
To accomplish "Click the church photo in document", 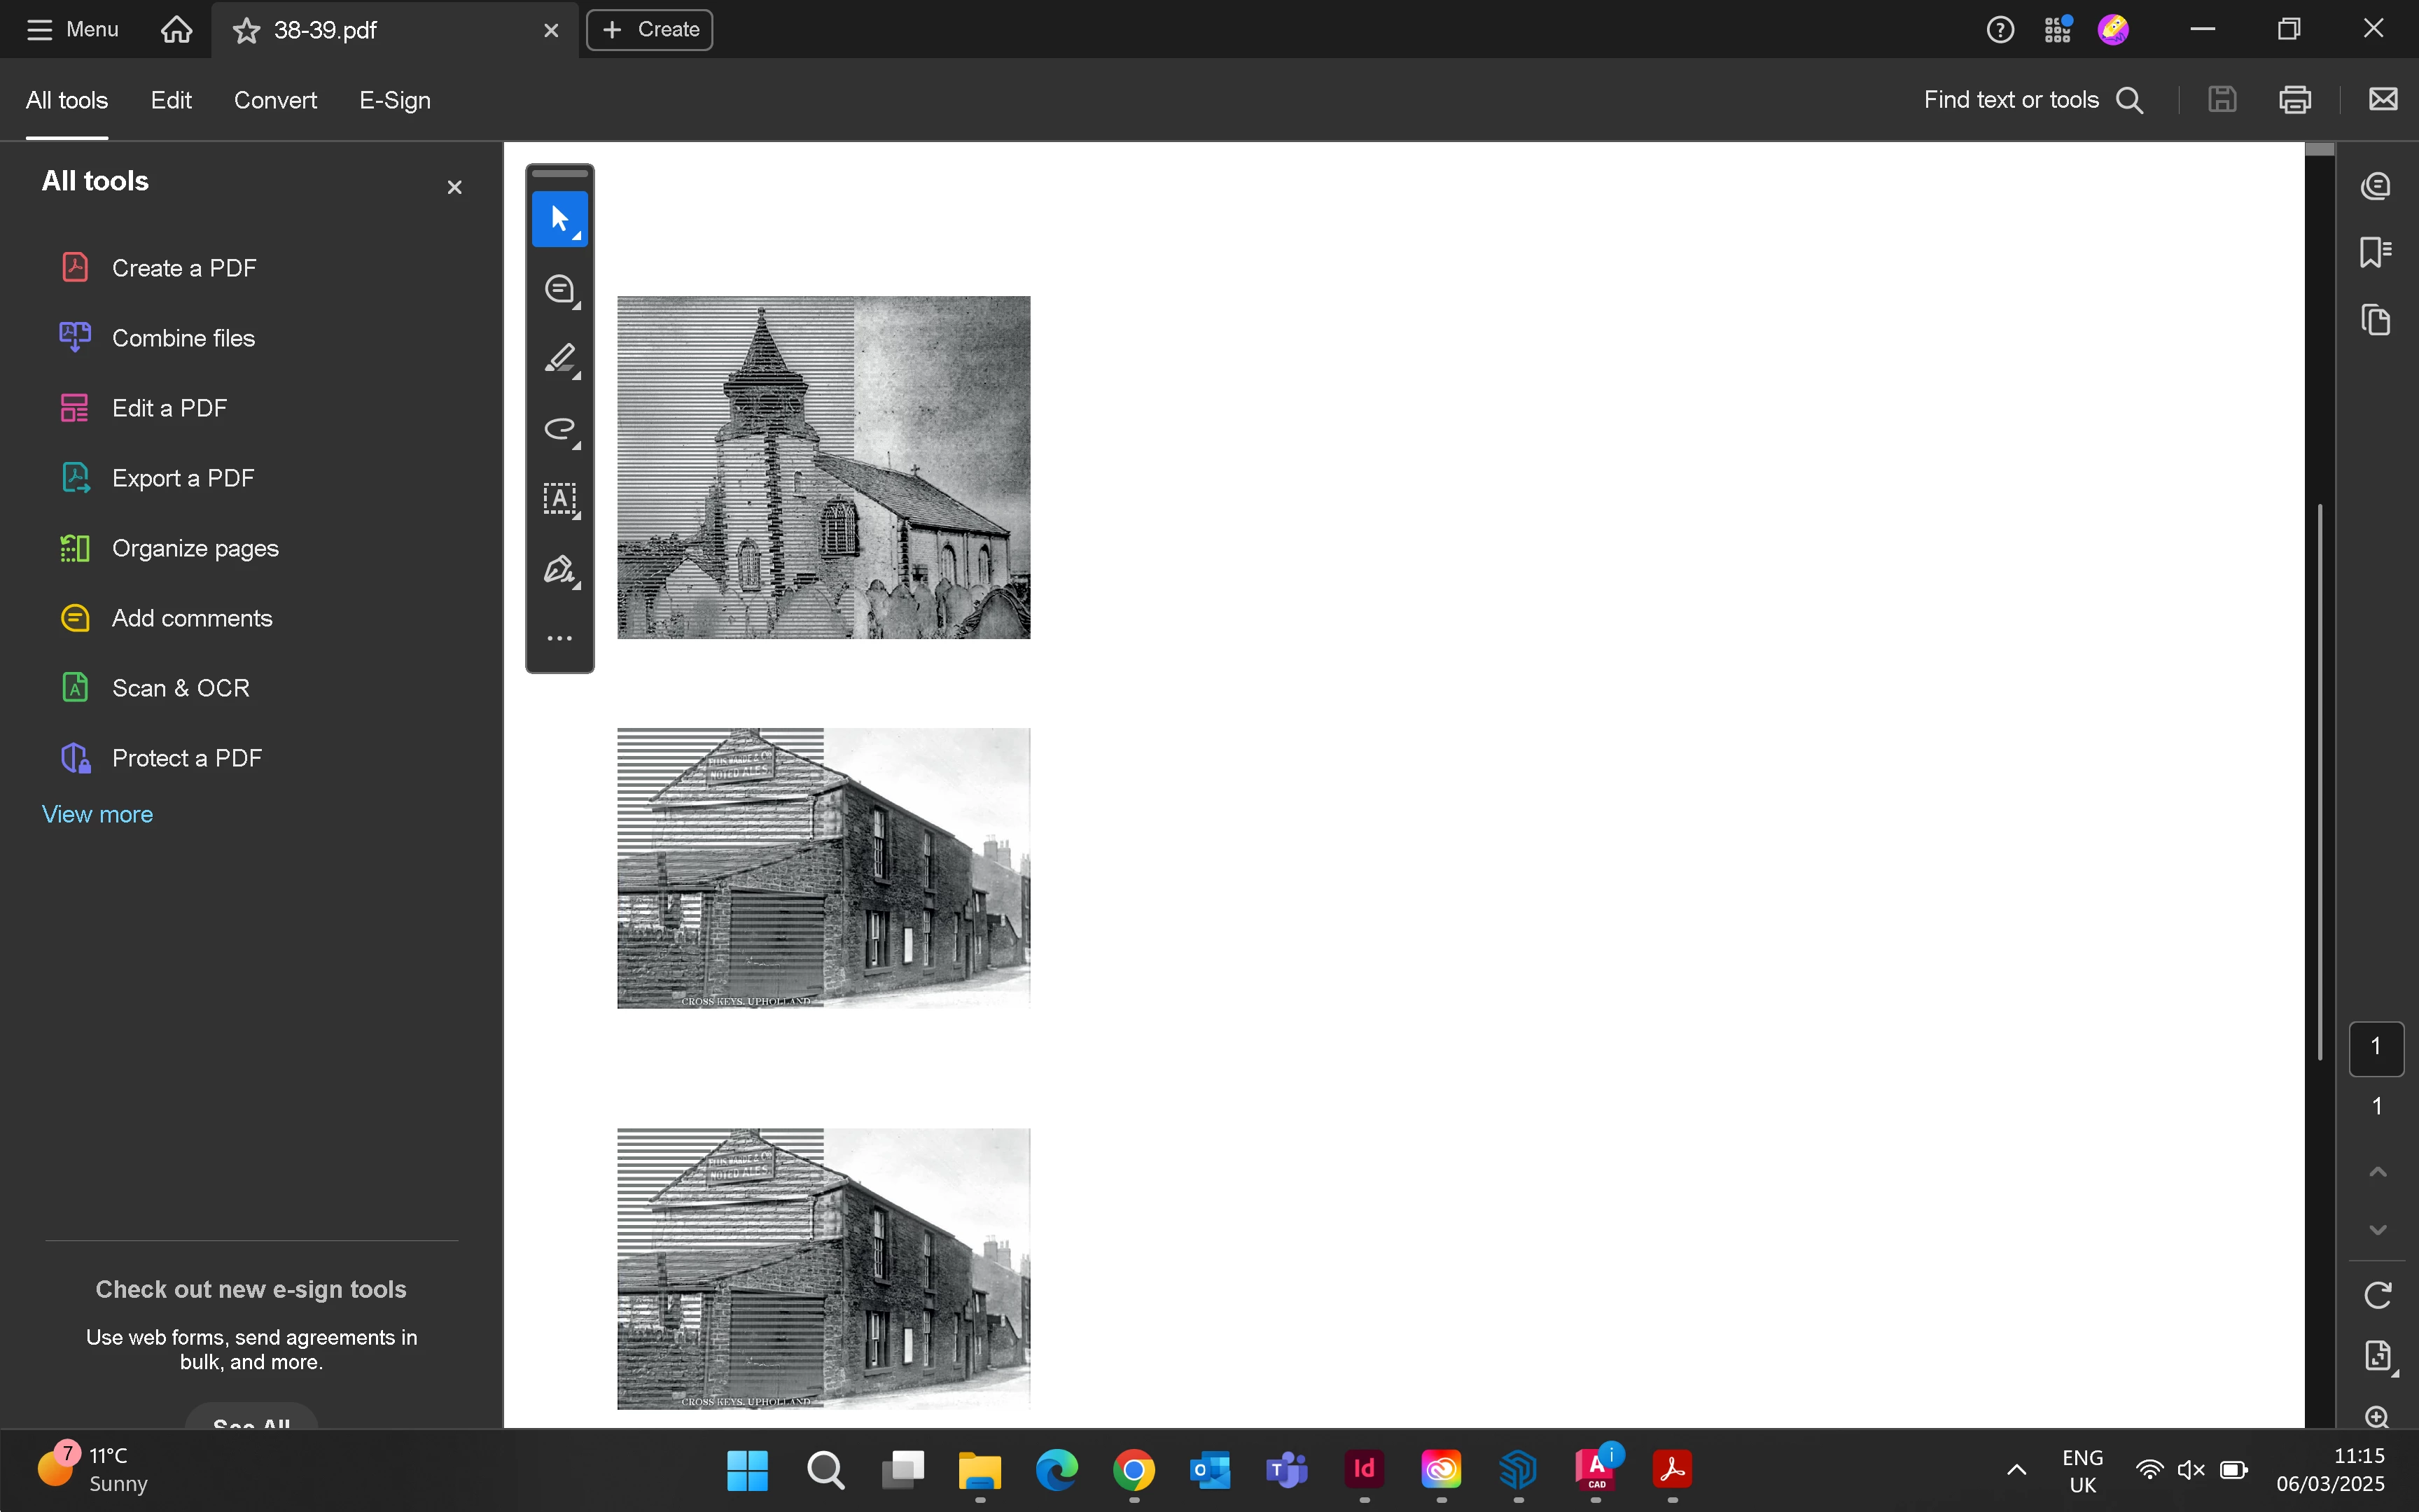I will click(823, 467).
